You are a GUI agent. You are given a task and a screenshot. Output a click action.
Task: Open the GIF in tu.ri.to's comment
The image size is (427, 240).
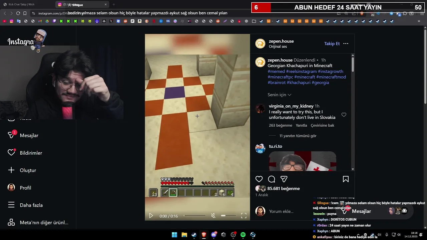point(303,161)
